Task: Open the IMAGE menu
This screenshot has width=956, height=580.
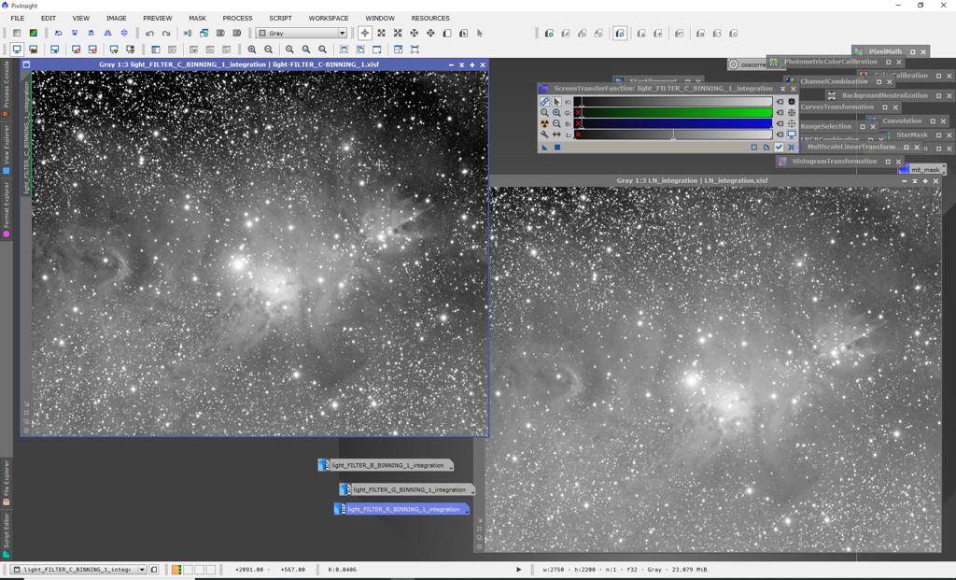Action: tap(117, 19)
